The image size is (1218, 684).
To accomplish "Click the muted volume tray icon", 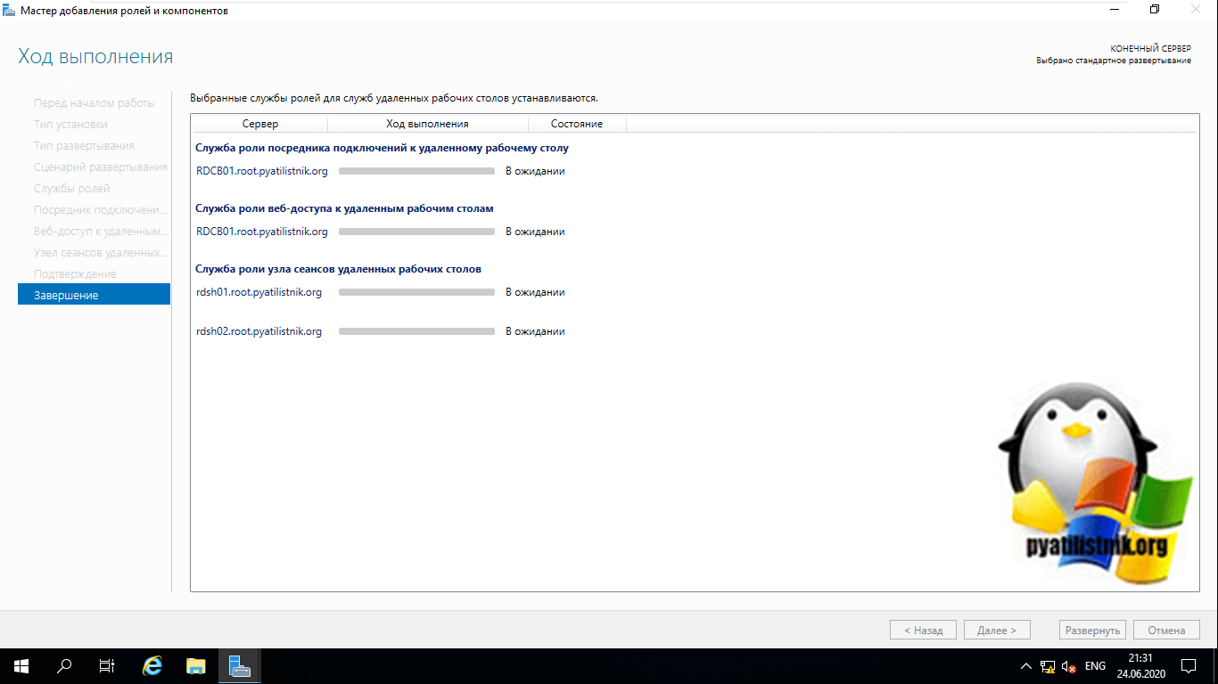I will click(1068, 666).
